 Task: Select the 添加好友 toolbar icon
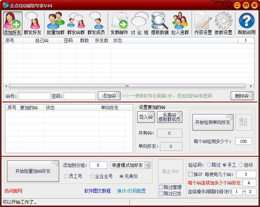pyautogui.click(x=13, y=23)
